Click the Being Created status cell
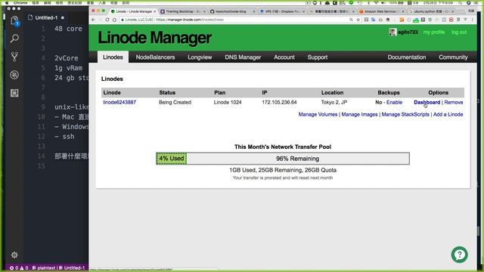Screen dimensions: 484x272 [175, 102]
